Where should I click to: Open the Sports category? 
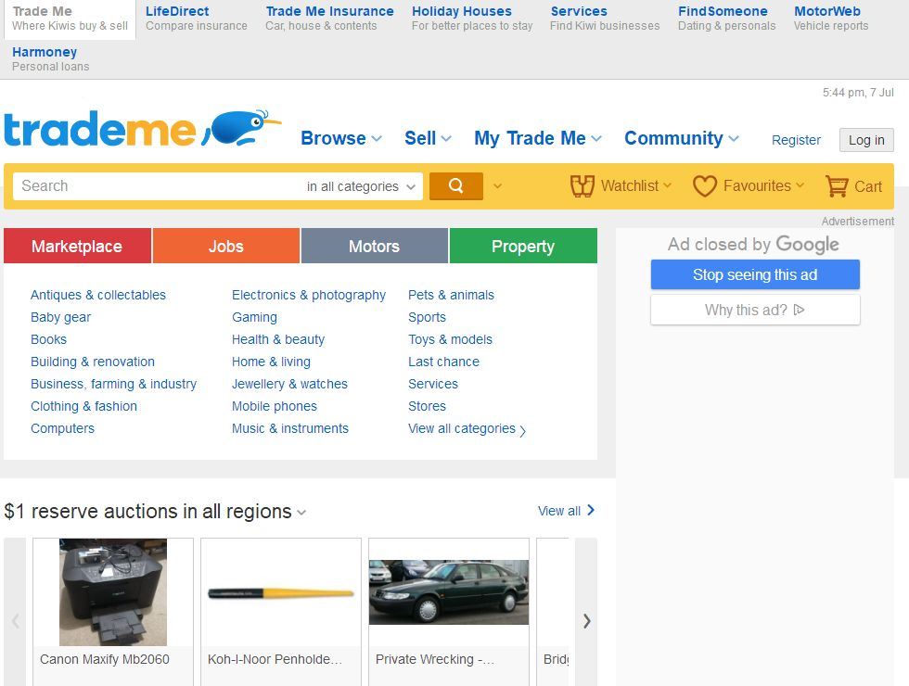pyautogui.click(x=428, y=317)
